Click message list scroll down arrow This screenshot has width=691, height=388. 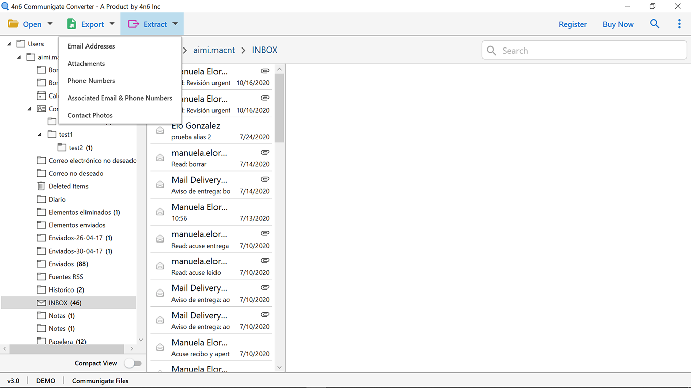280,368
